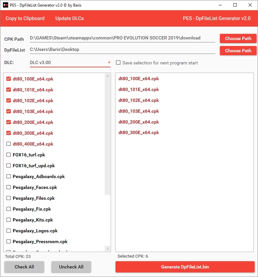Check FOX16_turf_upd.cpk checkbox
This screenshot has width=258, height=277.
click(x=9, y=166)
